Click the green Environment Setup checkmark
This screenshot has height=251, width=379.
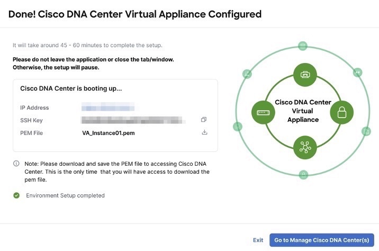pos(16,195)
